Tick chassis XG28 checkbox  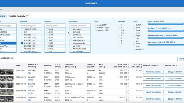[x=47, y=43]
